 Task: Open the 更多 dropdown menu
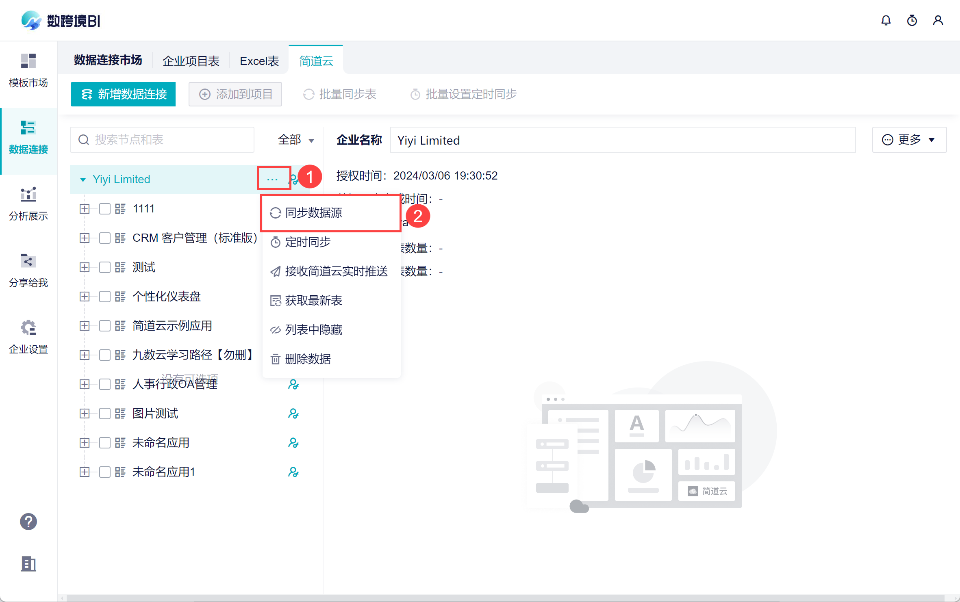coord(909,140)
